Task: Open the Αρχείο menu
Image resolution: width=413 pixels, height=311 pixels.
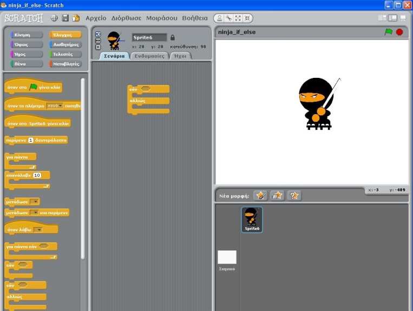Action: (96, 18)
